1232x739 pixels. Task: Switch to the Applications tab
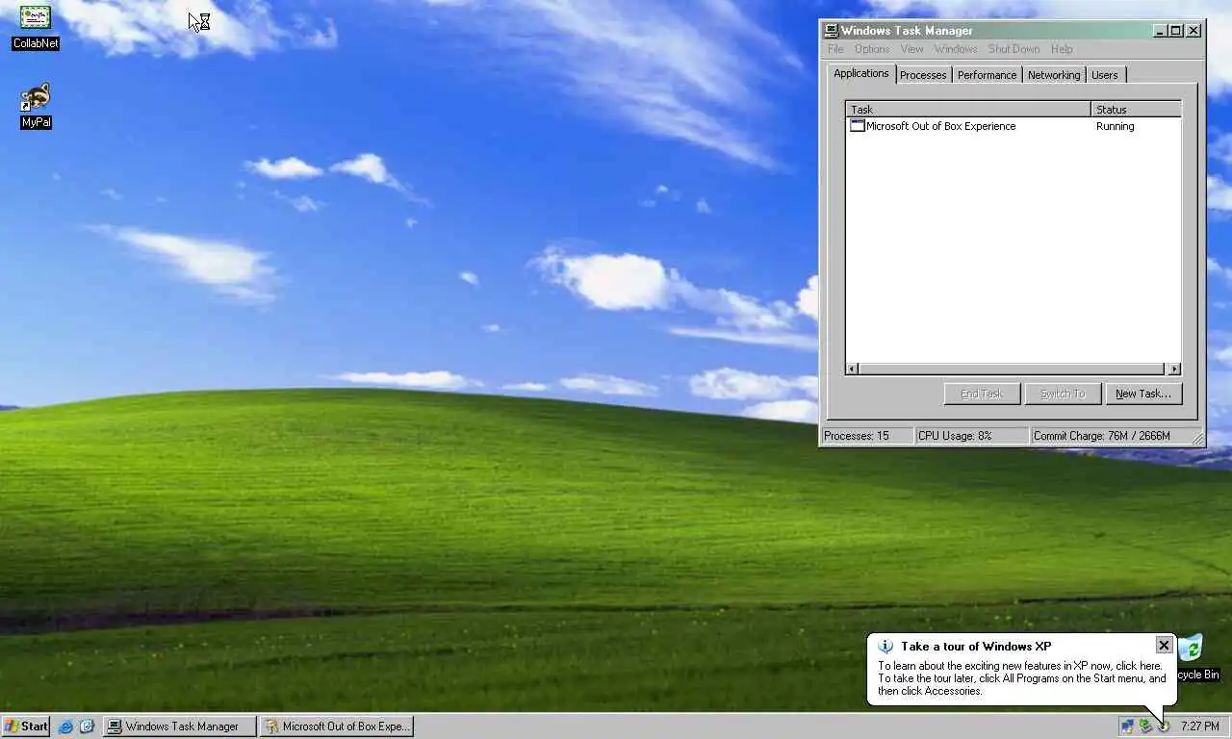click(861, 73)
